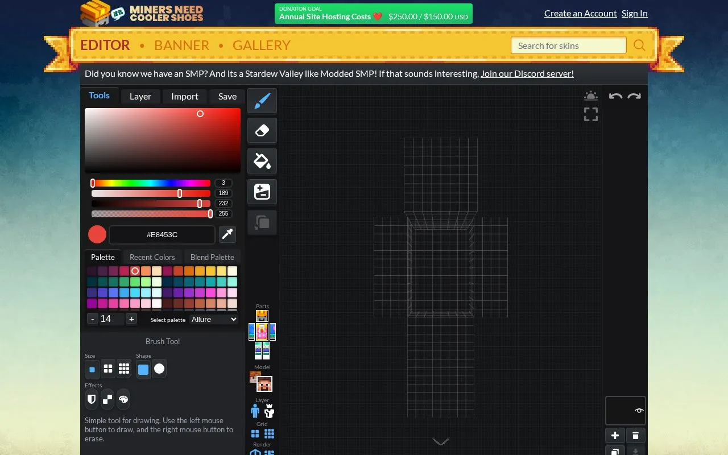Go to the GALLERY page

click(262, 45)
